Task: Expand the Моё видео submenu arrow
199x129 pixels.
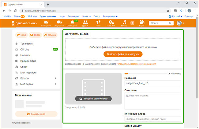Action: (56, 84)
